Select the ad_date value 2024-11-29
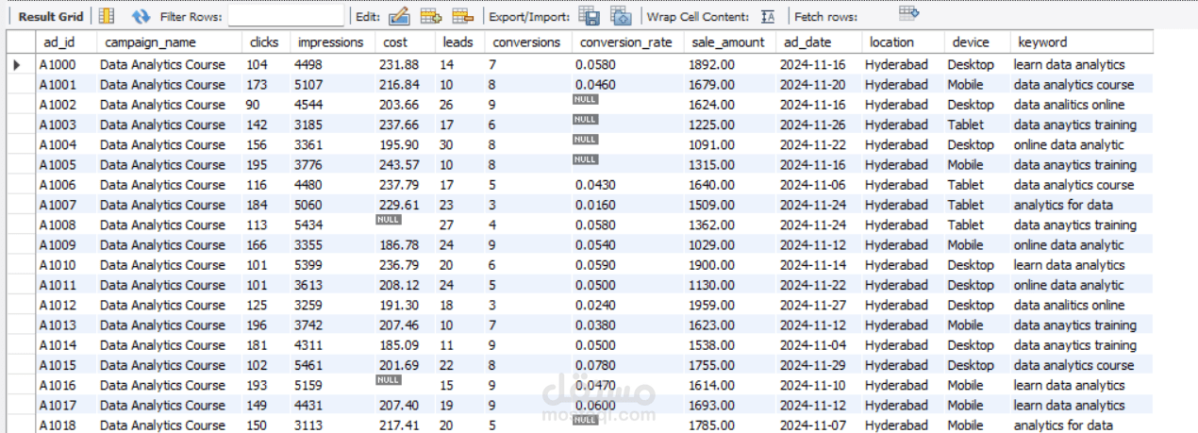Screen dimensions: 1198x433 (x=813, y=365)
